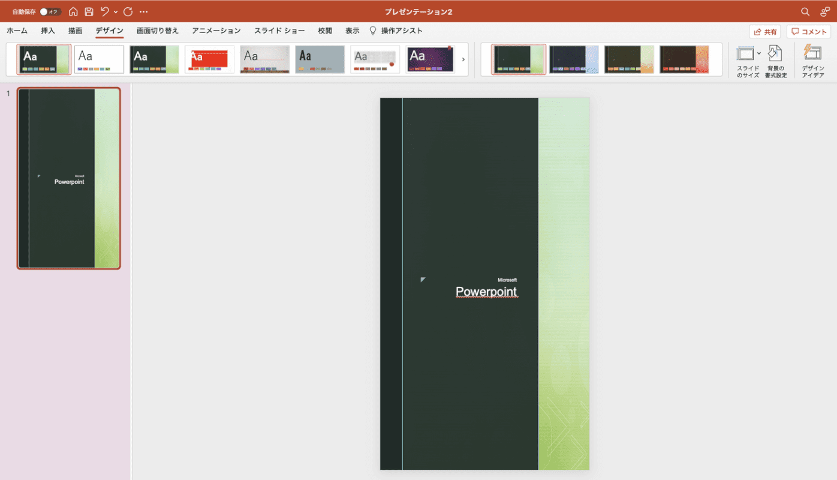The width and height of the screenshot is (837, 480).
Task: Toggle the AutoSave switch
Action: click(50, 12)
